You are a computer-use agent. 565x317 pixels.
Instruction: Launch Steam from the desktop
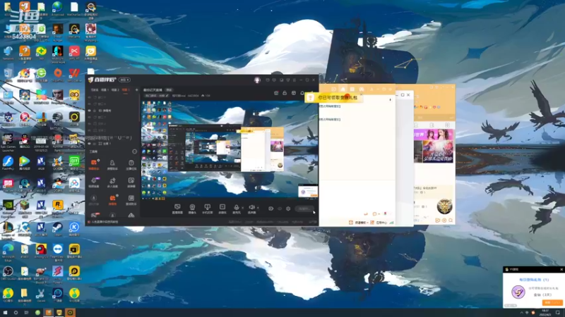pos(58,228)
